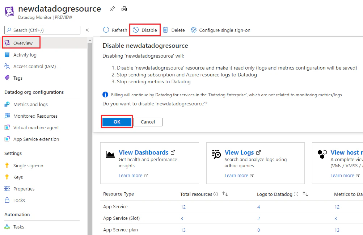
Task: Open Tags in the sidebar
Action: pos(18,78)
